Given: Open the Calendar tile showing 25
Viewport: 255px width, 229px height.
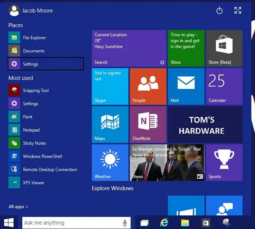Looking at the screenshot, I should click(x=224, y=87).
